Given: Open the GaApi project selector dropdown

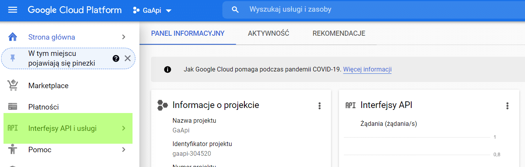Looking at the screenshot, I should [x=152, y=10].
